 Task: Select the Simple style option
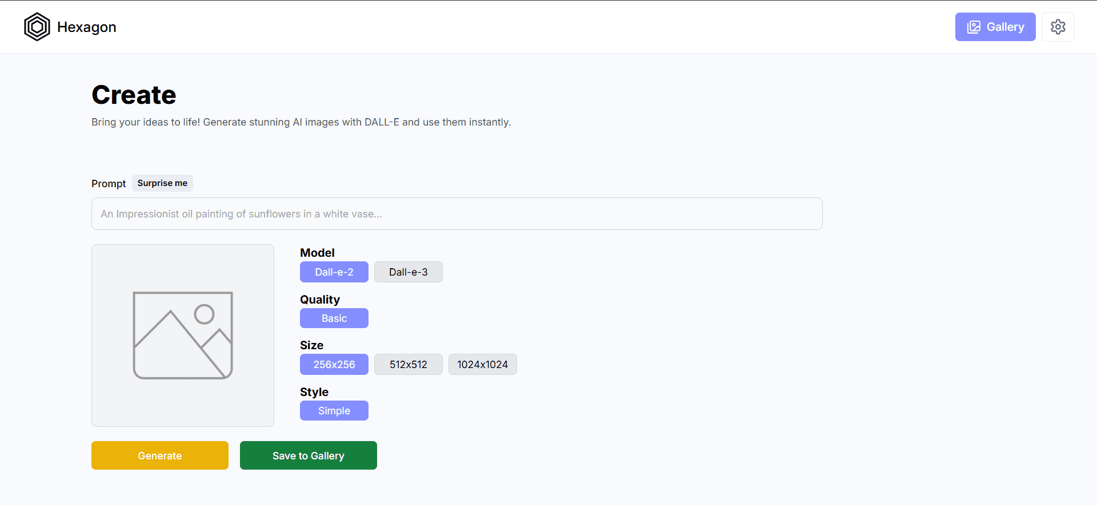pos(334,411)
